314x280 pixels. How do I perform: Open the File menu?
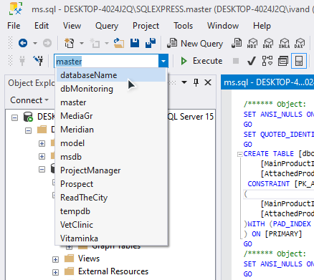pyautogui.click(x=14, y=26)
